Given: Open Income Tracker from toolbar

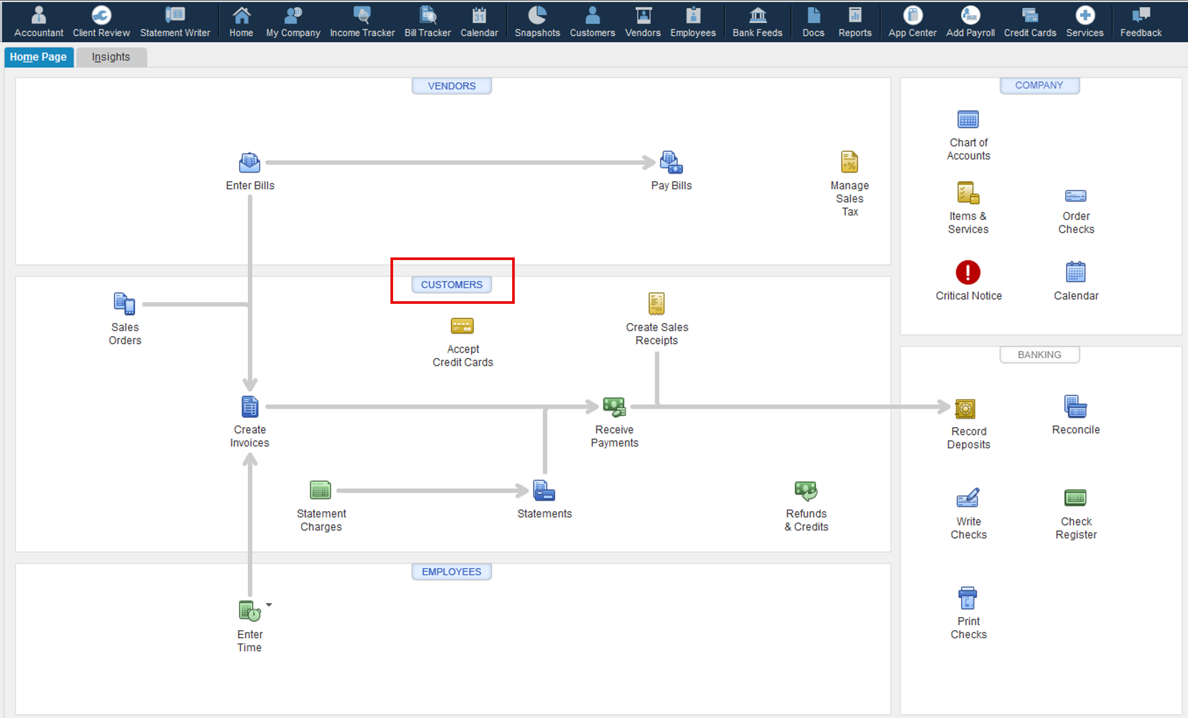Looking at the screenshot, I should [x=362, y=21].
